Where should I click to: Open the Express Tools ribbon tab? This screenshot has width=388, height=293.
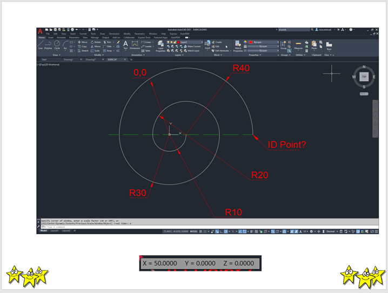(144, 38)
